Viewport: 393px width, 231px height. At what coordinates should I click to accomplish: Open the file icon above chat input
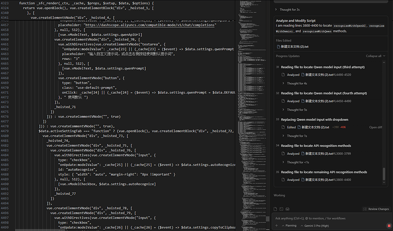coord(276,209)
